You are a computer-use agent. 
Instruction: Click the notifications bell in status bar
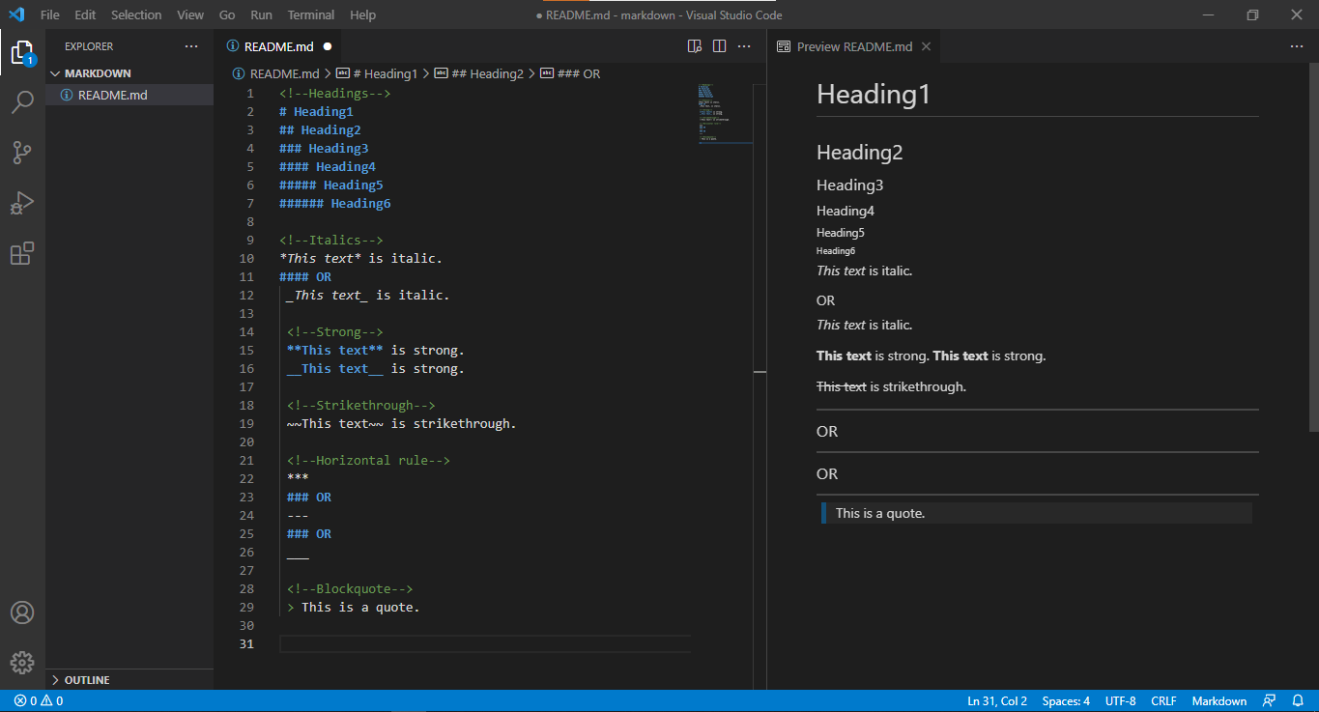(x=1298, y=700)
